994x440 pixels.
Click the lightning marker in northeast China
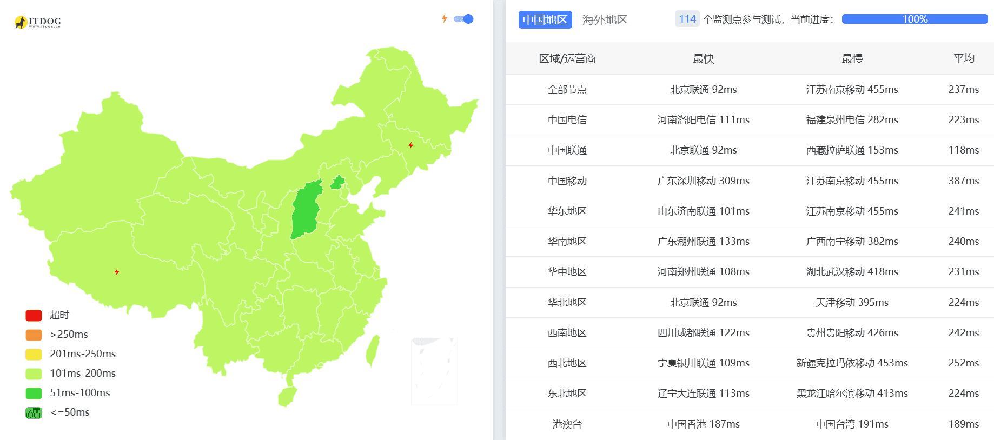point(412,144)
